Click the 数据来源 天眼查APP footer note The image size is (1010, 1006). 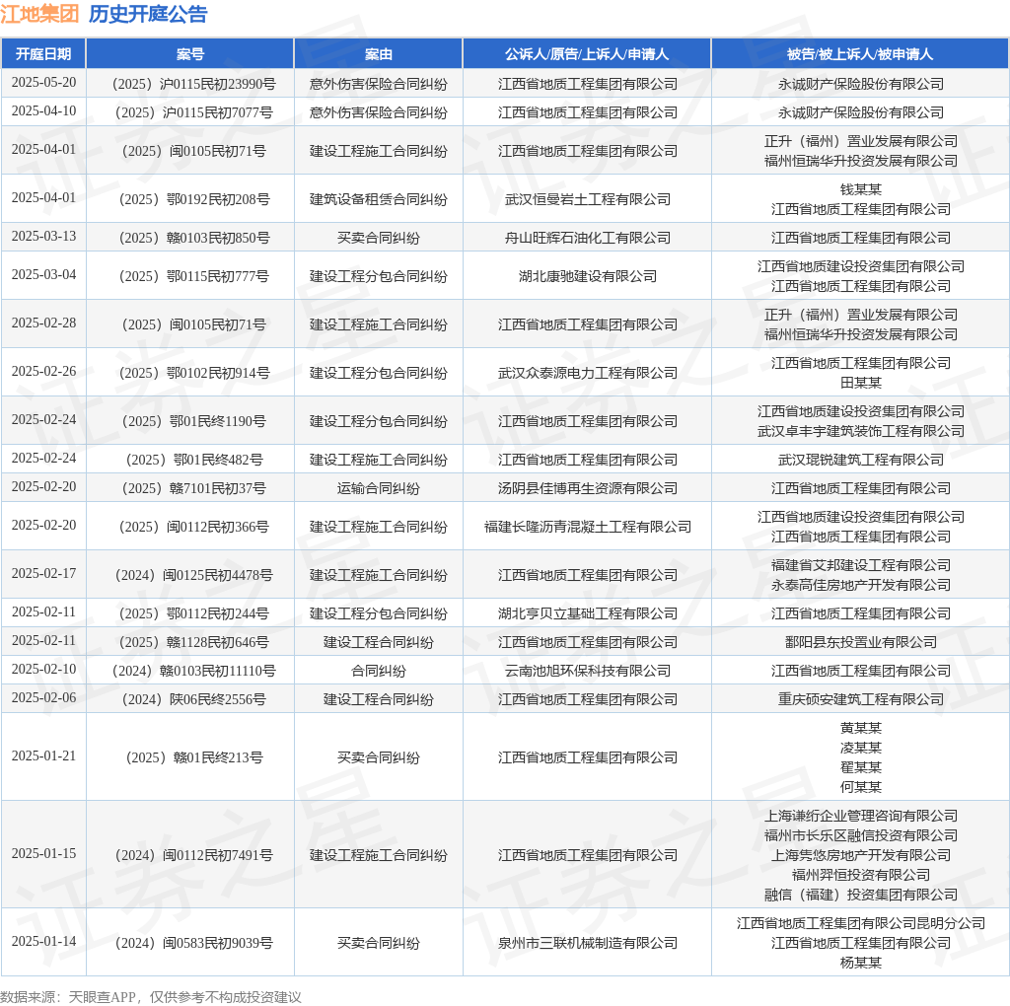[151, 998]
